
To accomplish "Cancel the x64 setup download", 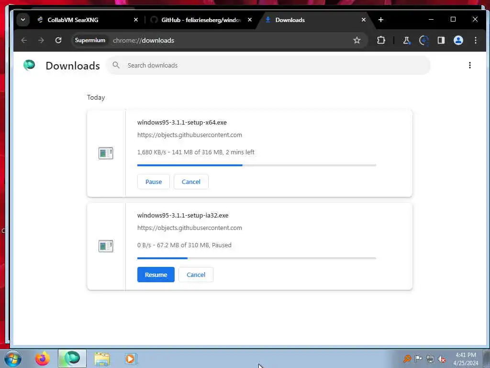I will [x=191, y=182].
